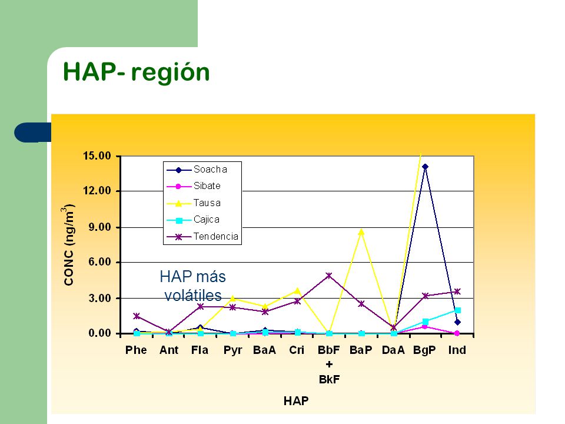Viewport: 565px width, 424px height.
Task: Click the 6.00 y-axis label
Action: point(99,262)
